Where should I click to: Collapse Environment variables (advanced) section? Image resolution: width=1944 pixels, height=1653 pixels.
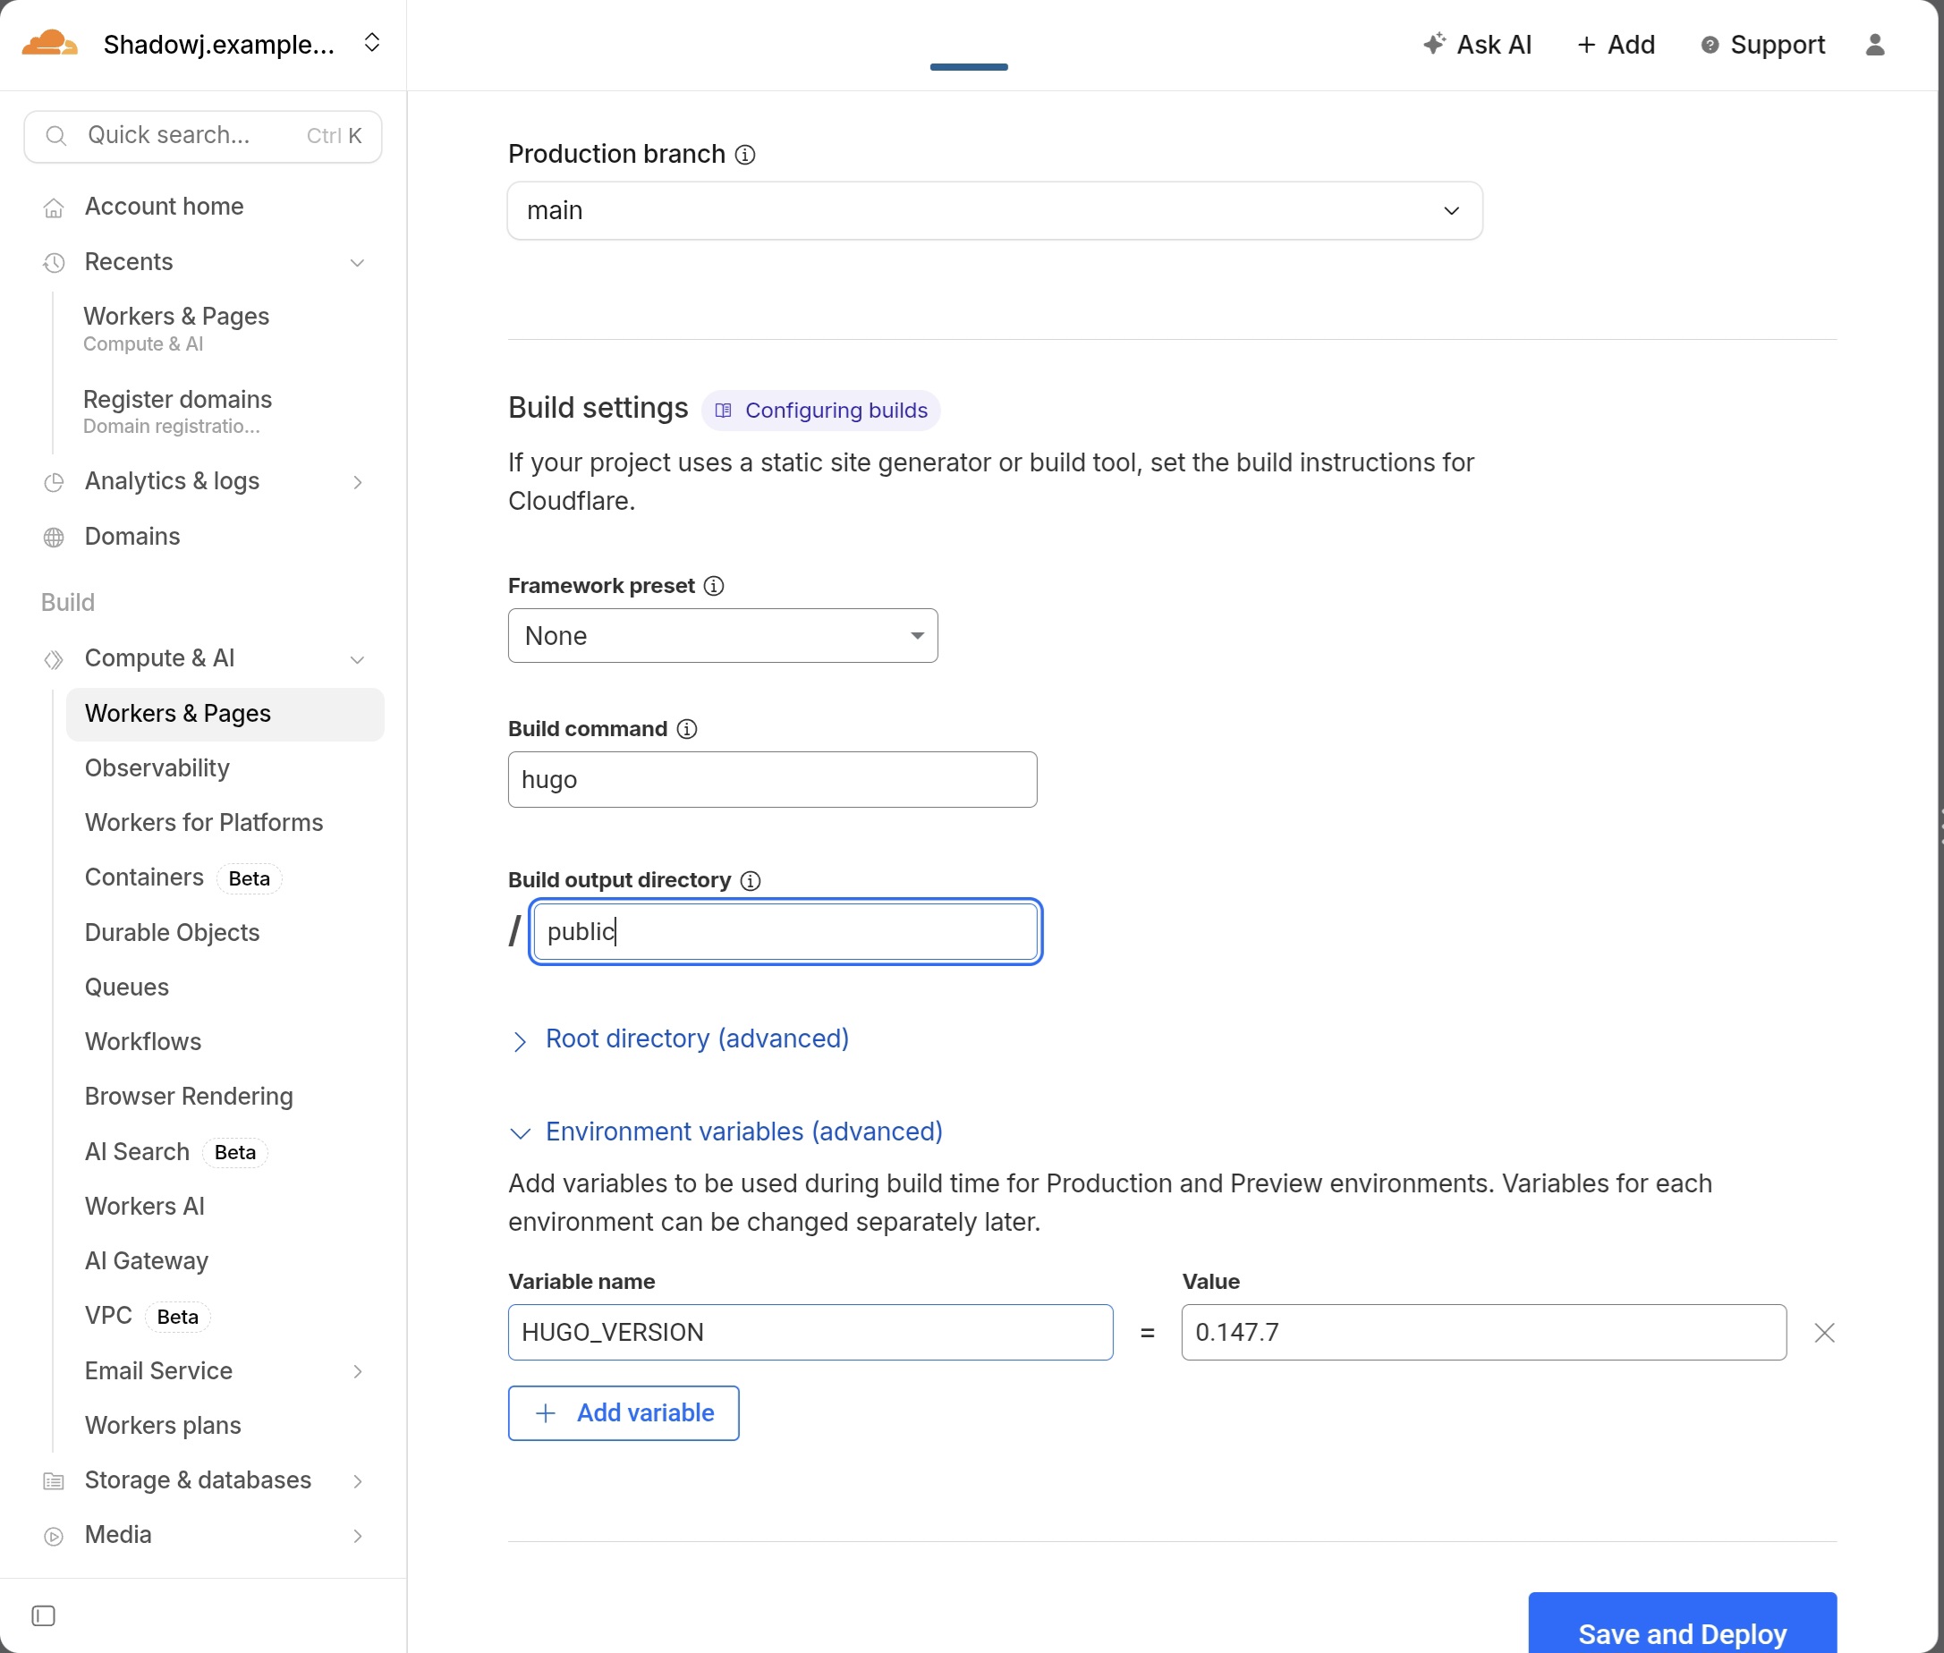pos(743,1132)
